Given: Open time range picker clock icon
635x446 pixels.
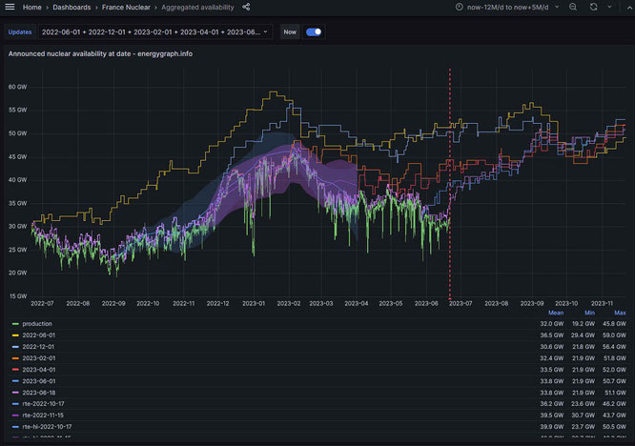Looking at the screenshot, I should [459, 8].
